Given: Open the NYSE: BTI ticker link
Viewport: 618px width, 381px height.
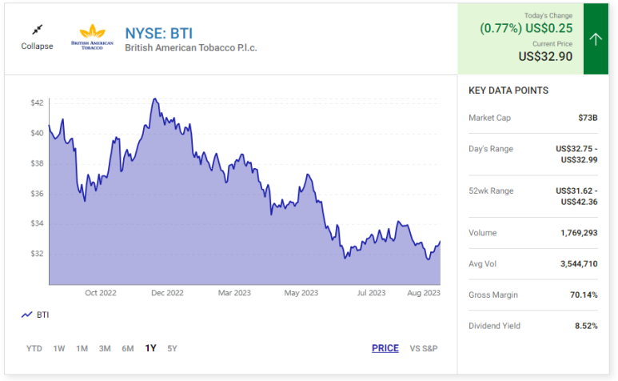Looking at the screenshot, I should [x=159, y=34].
